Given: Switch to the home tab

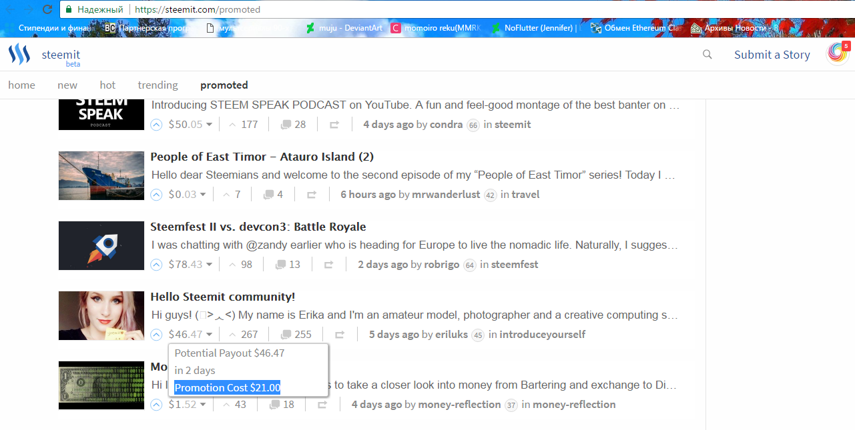Looking at the screenshot, I should pos(21,85).
